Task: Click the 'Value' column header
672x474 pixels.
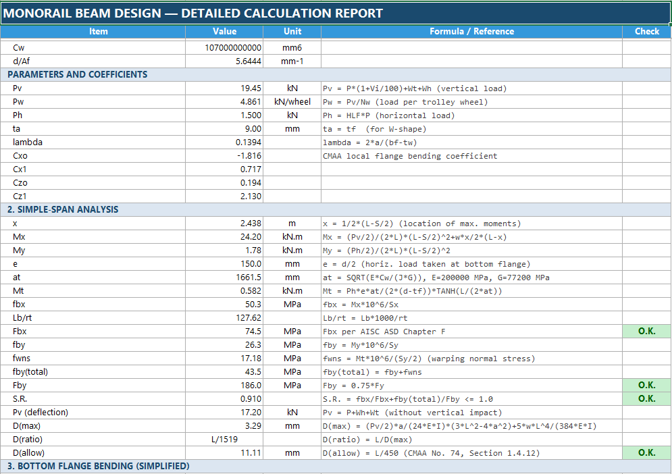Action: (224, 32)
